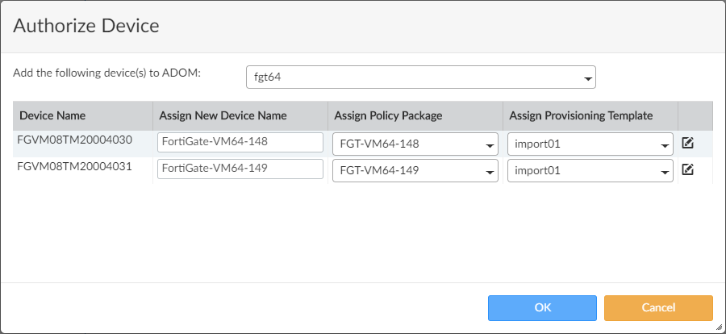
Task: Click Assign New Device Name column header
Action: (x=223, y=115)
